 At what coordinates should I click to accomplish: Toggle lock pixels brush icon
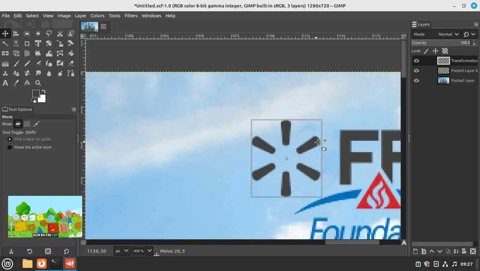[x=426, y=51]
